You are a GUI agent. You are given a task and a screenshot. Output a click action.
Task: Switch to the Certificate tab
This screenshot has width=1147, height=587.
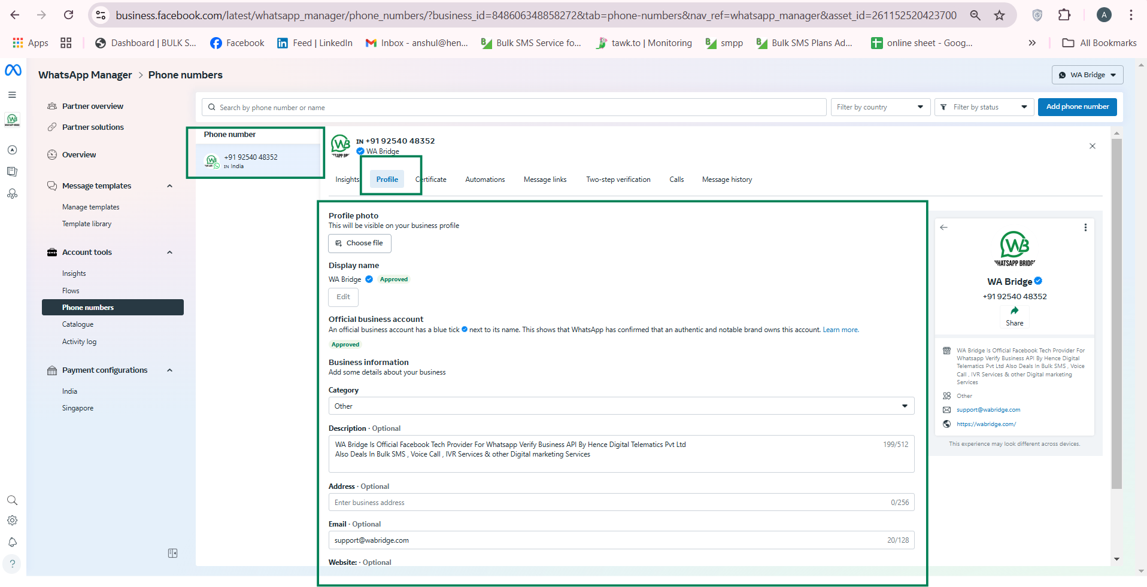click(431, 180)
